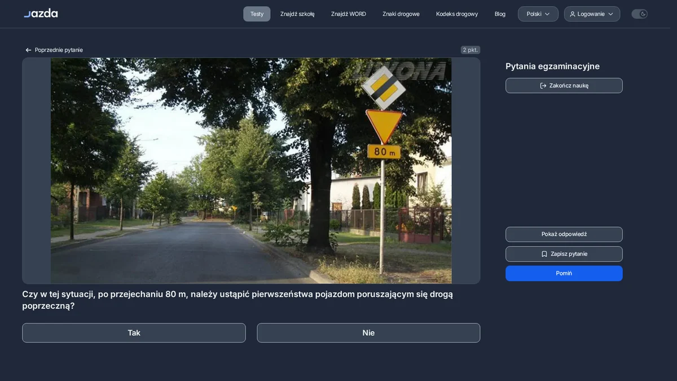677x381 pixels.
Task: Click the Pytania egzaminacyjne heading
Action: coord(552,67)
